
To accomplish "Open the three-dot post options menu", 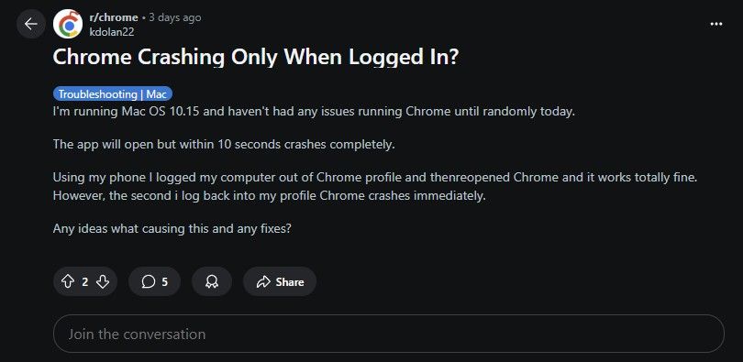I will [x=716, y=24].
